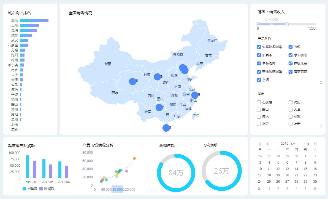Click the map bubble over Hainan
This screenshot has width=328, height=199.
[166, 128]
